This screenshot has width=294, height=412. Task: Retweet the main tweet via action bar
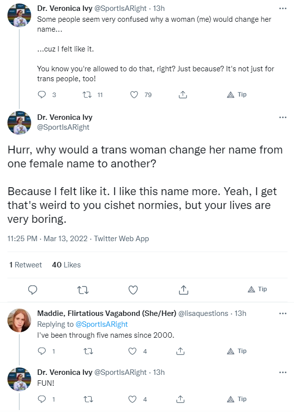pyautogui.click(x=83, y=290)
